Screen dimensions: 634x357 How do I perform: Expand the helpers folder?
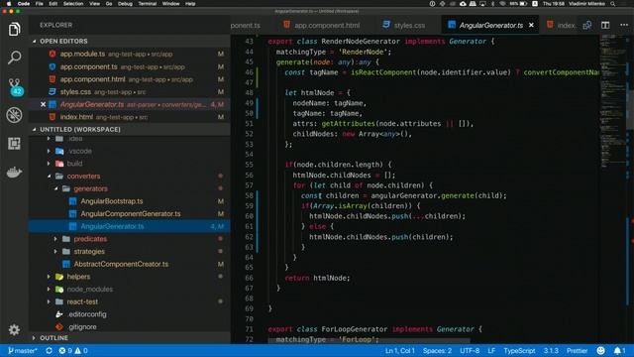tap(130, 277)
